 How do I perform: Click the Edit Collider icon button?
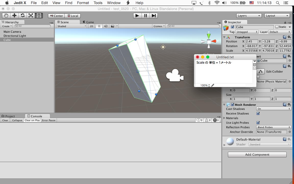coord(260,72)
